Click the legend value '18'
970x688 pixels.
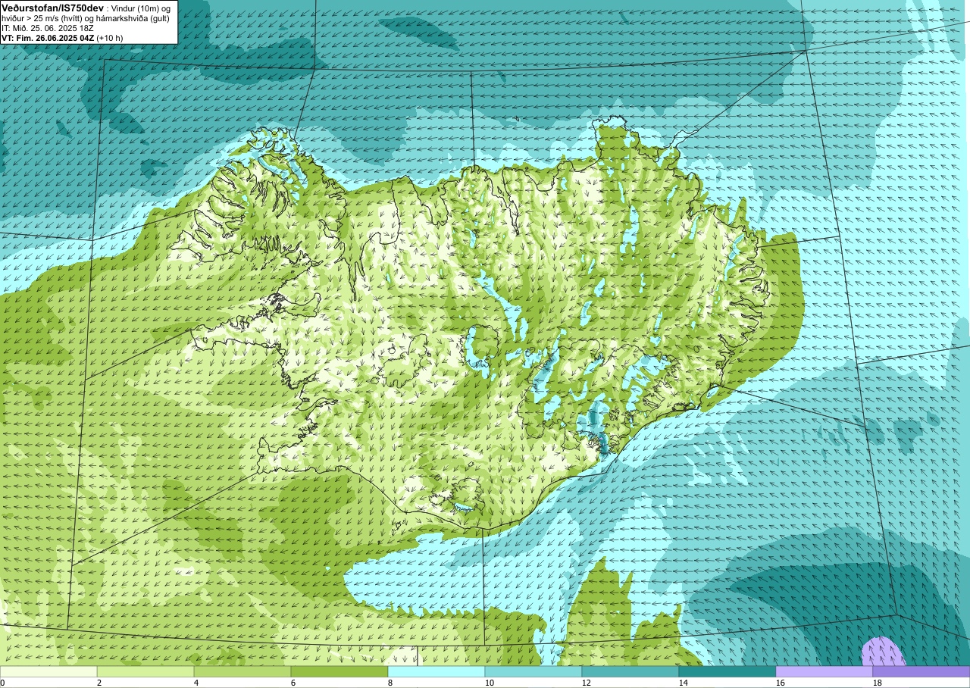click(878, 683)
